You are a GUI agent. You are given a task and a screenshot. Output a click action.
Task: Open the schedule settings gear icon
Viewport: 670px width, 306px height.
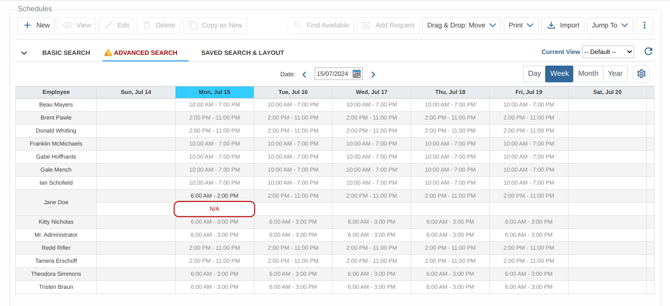(641, 74)
